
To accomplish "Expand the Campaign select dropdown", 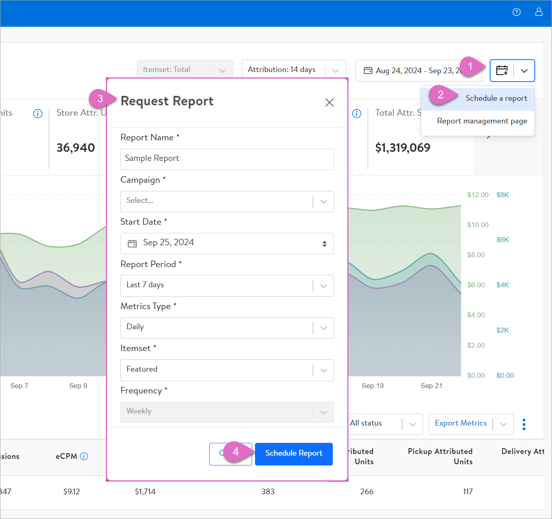I will tap(323, 202).
